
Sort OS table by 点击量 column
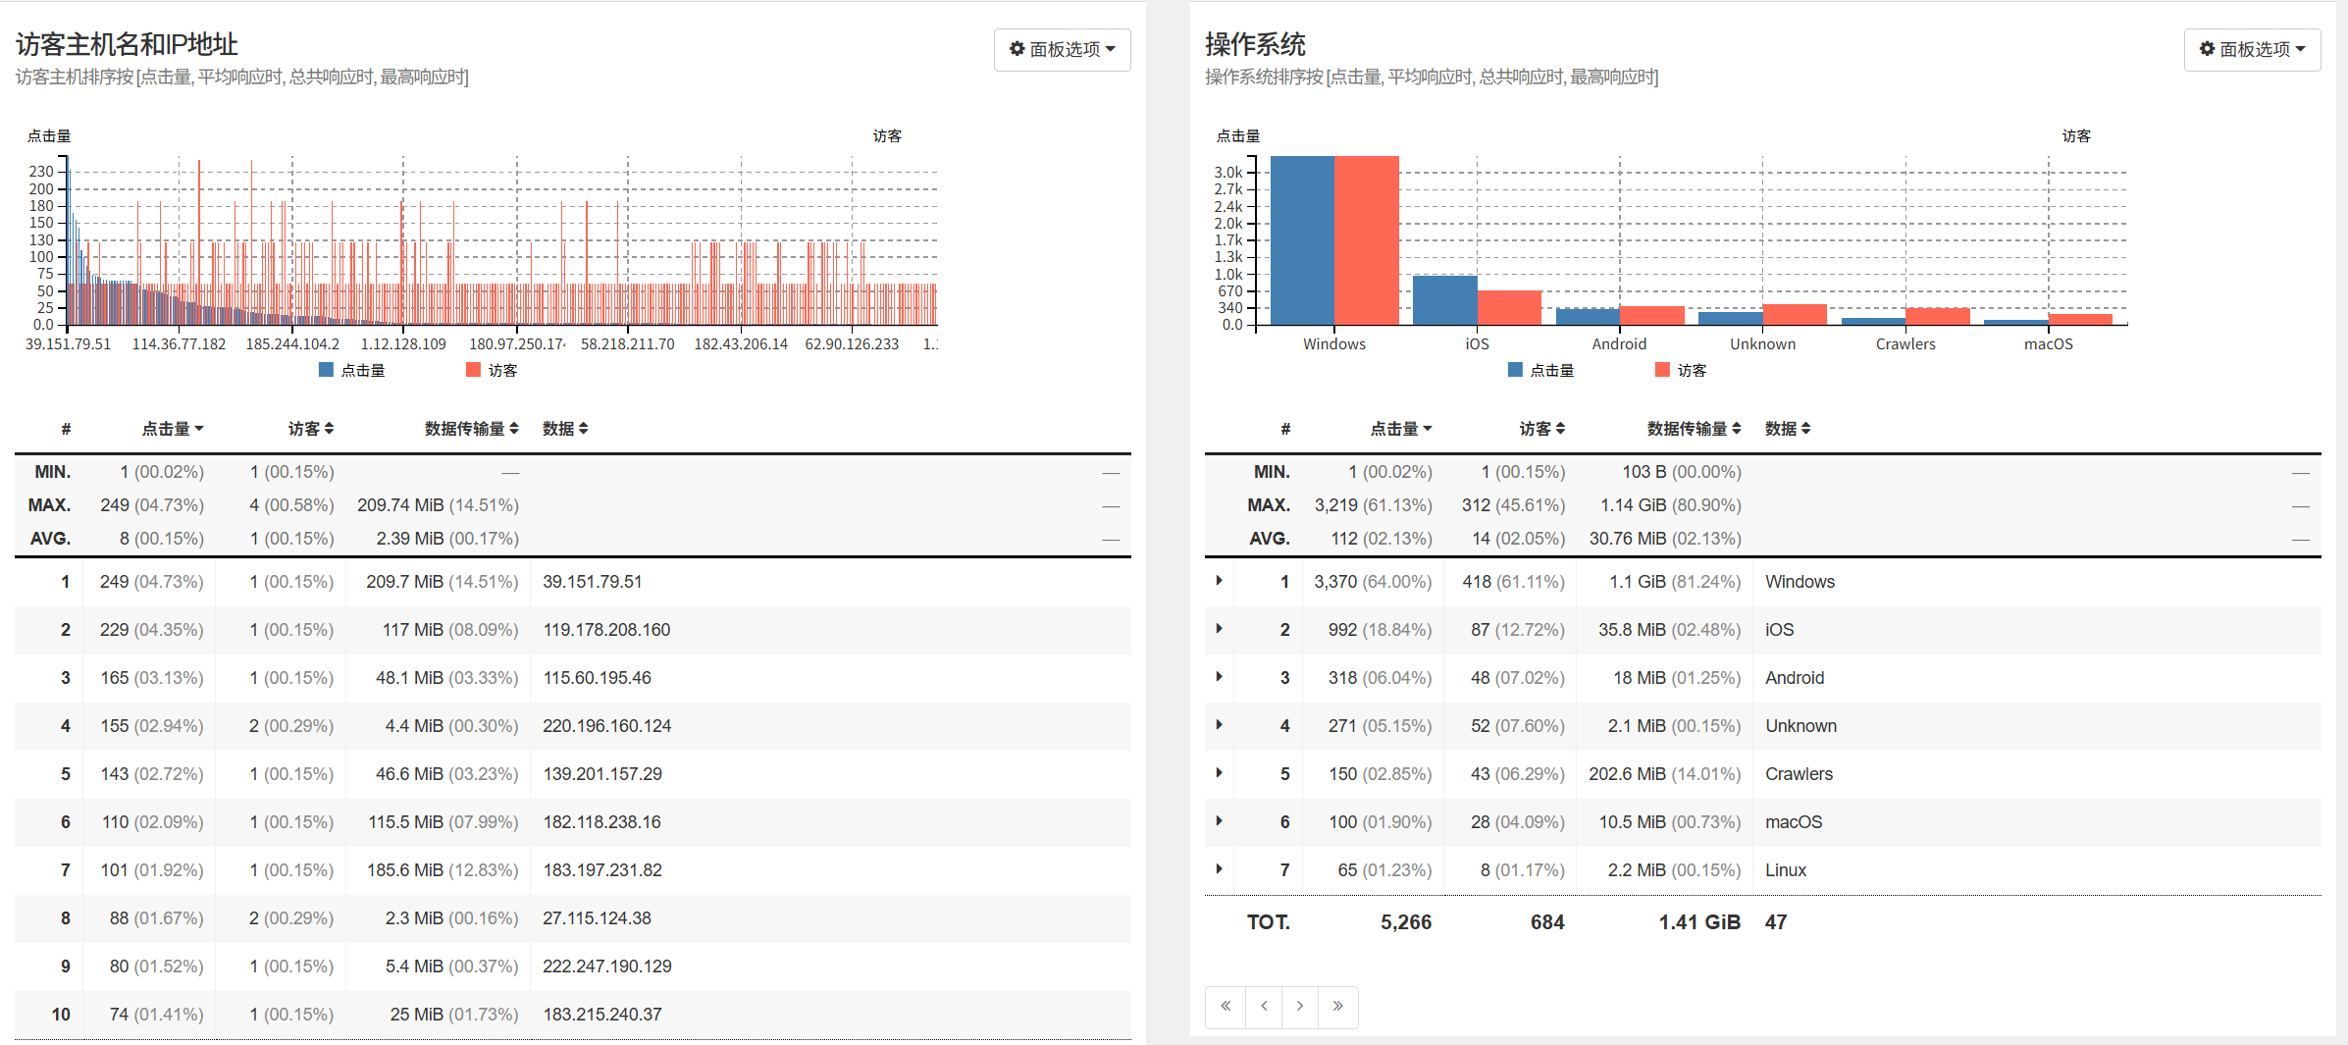click(x=1401, y=429)
